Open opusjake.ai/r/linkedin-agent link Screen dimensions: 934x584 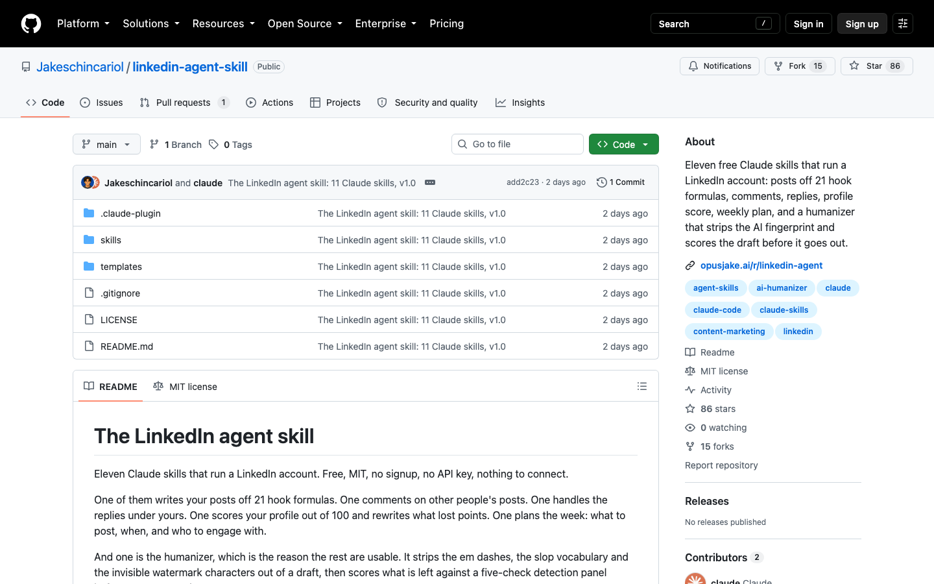761,265
